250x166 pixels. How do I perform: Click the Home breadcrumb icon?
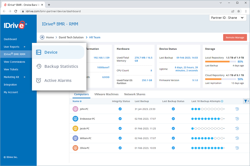[42, 37]
